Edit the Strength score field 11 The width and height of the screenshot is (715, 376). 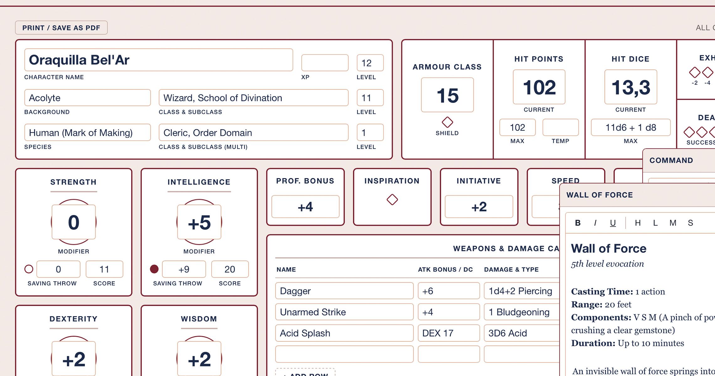point(104,269)
